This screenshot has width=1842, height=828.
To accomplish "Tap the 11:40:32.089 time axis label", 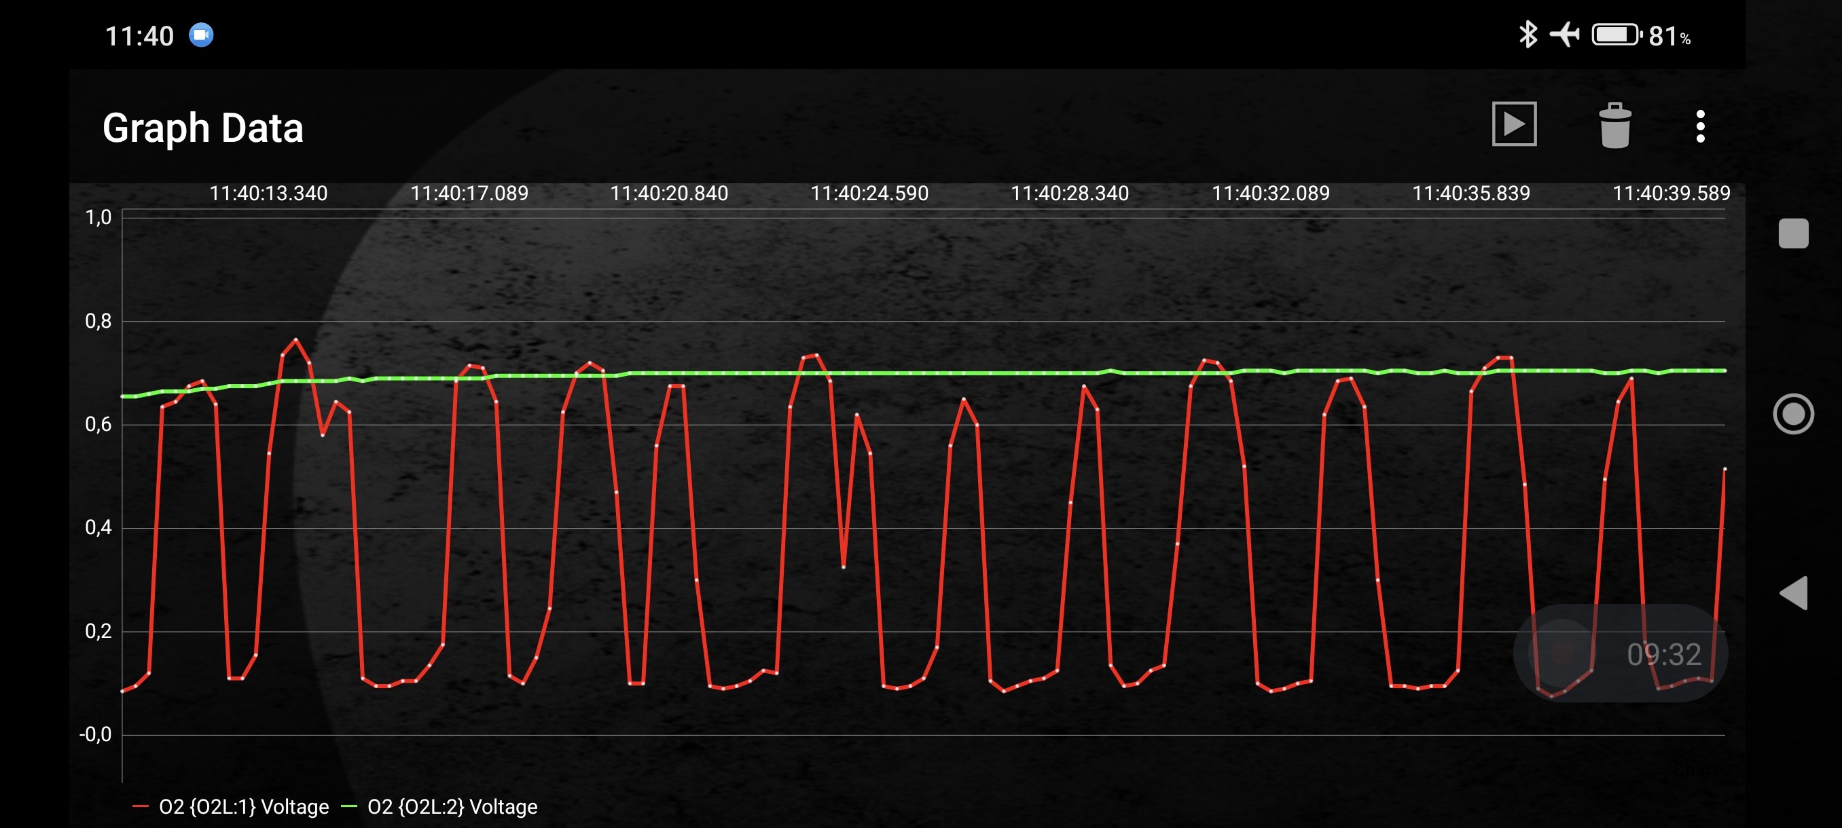I will [1271, 193].
